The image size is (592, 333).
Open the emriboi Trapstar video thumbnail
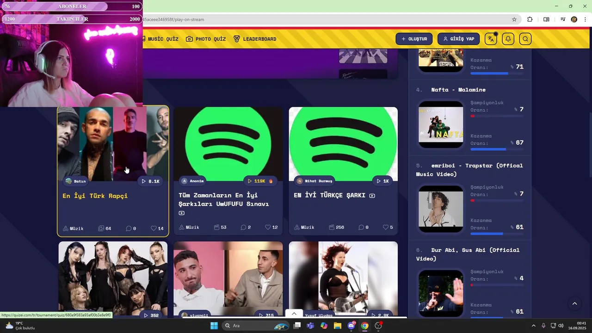click(x=441, y=209)
